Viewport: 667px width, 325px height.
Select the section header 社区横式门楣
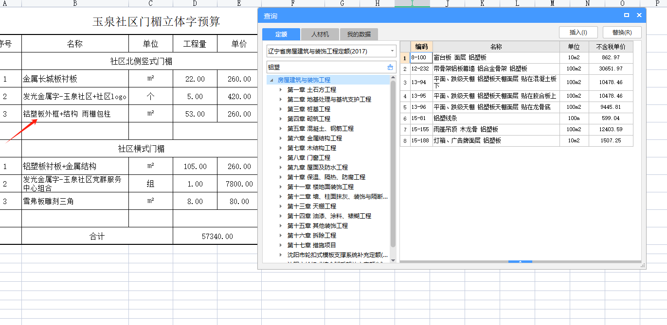(x=141, y=149)
